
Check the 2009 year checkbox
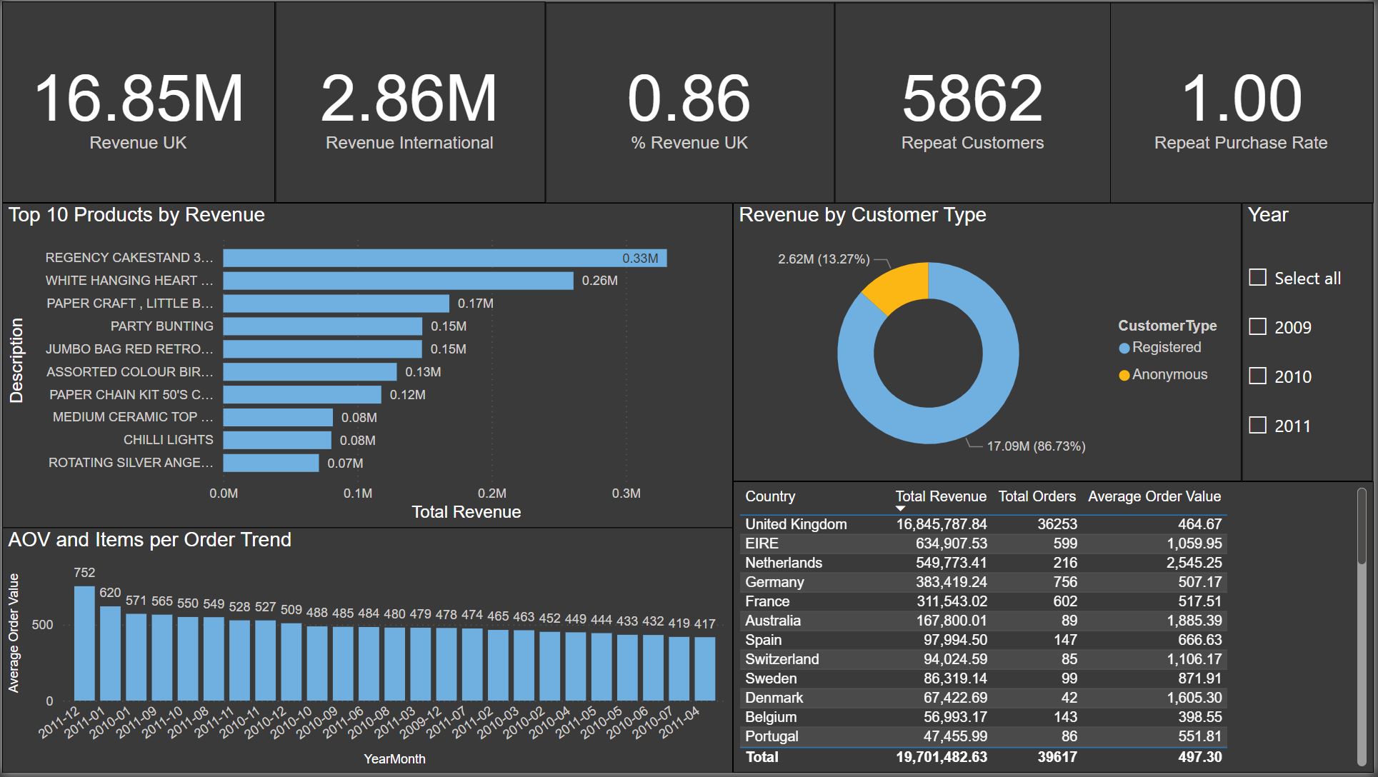tap(1257, 327)
